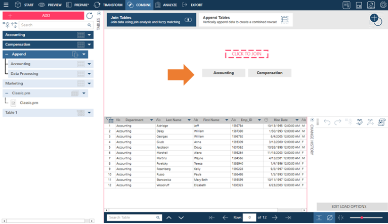Click the previous search result up chevron

tap(169, 218)
